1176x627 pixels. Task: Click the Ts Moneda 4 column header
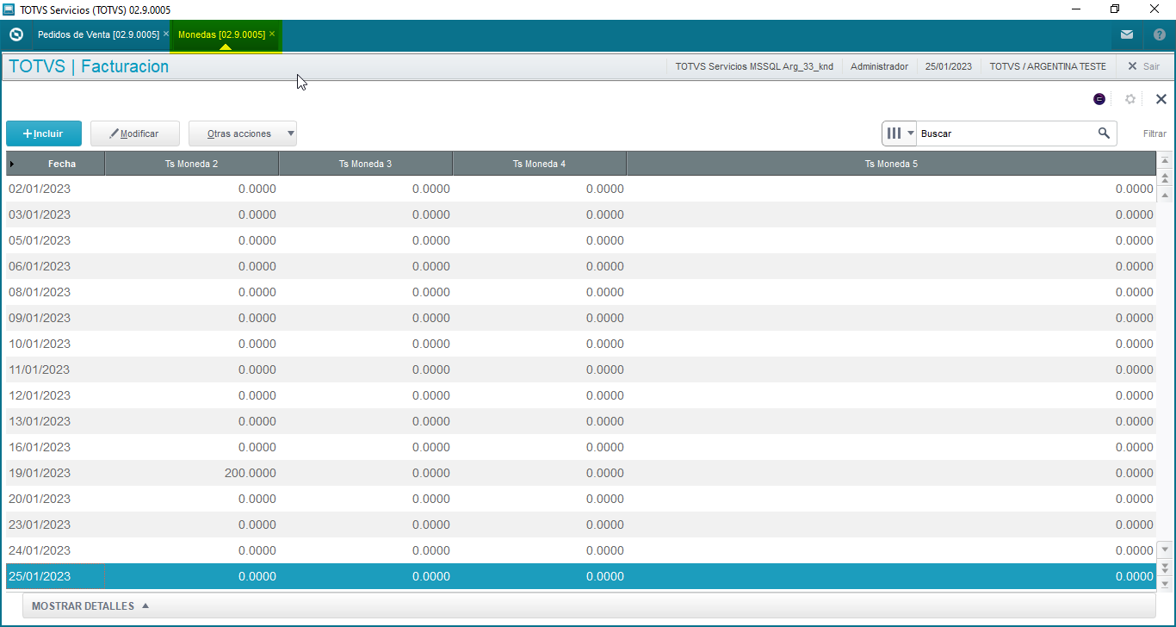coord(539,164)
